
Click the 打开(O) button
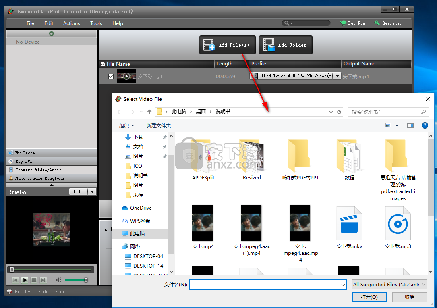point(369,297)
